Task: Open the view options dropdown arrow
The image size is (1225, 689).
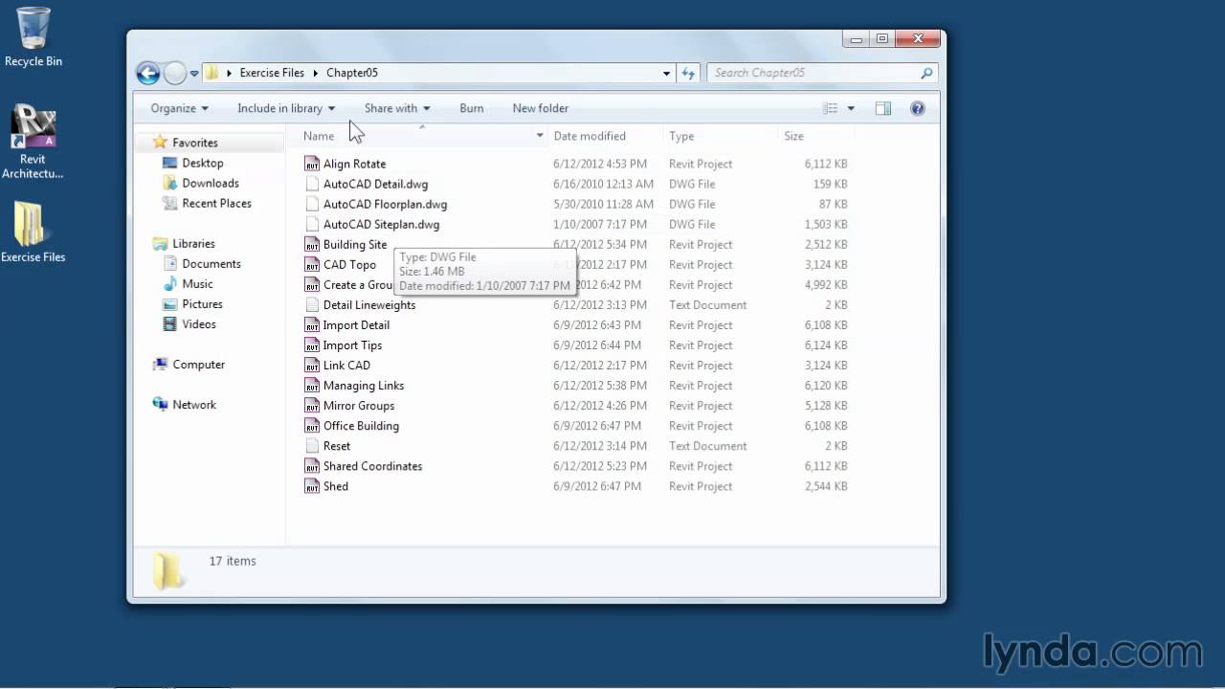Action: [851, 108]
